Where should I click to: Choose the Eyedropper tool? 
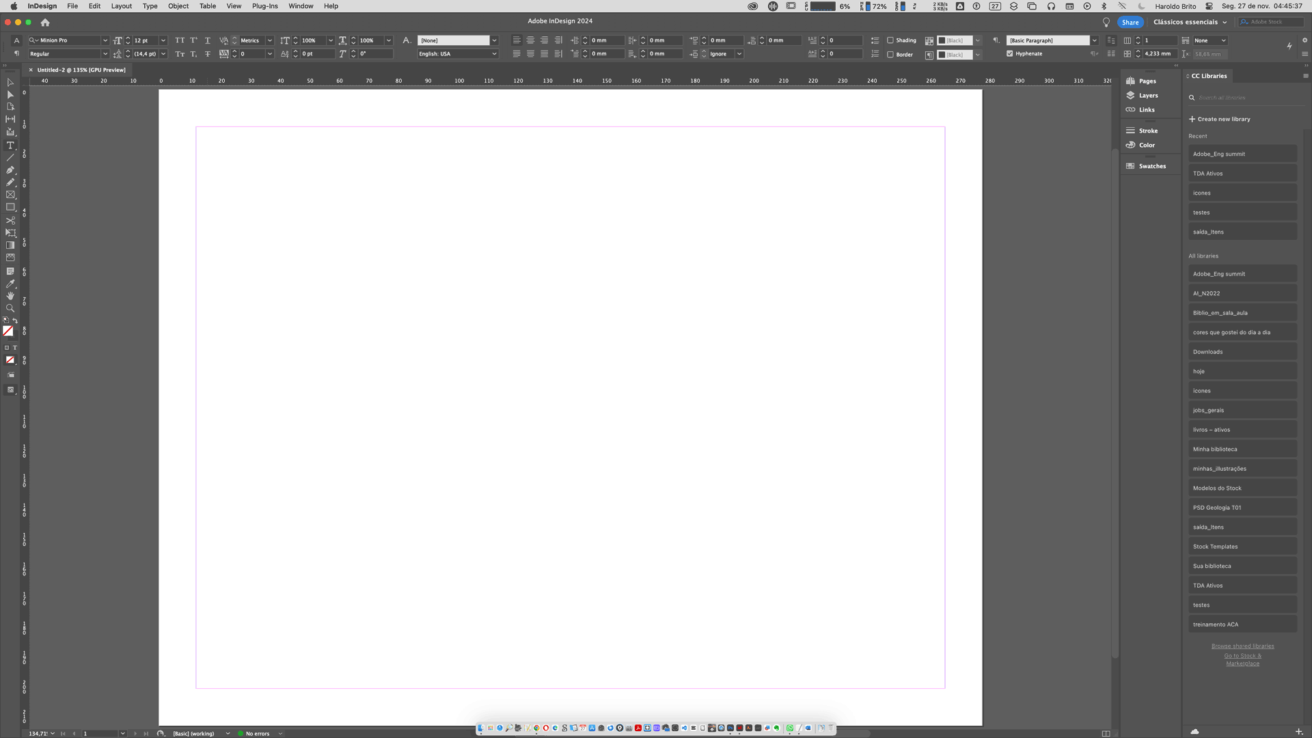point(10,284)
